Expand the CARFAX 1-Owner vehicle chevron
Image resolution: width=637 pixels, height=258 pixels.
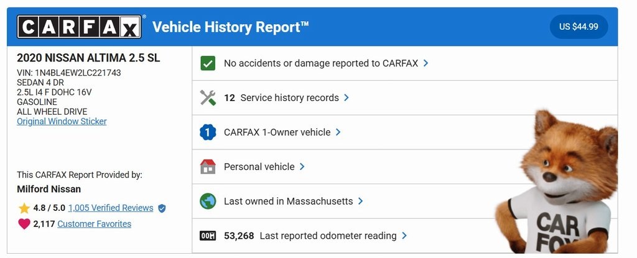click(338, 132)
